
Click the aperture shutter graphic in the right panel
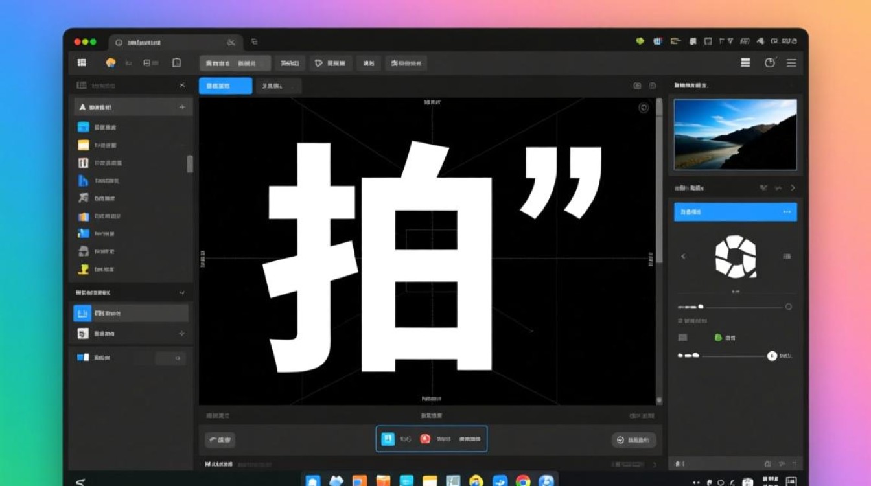(x=736, y=257)
